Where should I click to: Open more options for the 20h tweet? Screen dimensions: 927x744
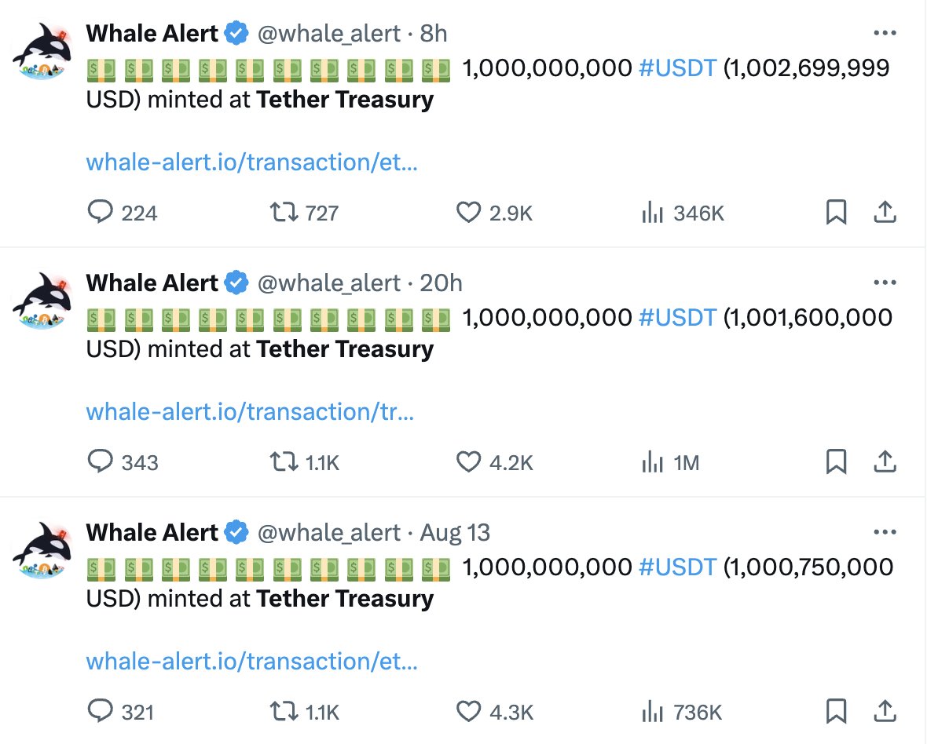pyautogui.click(x=885, y=283)
